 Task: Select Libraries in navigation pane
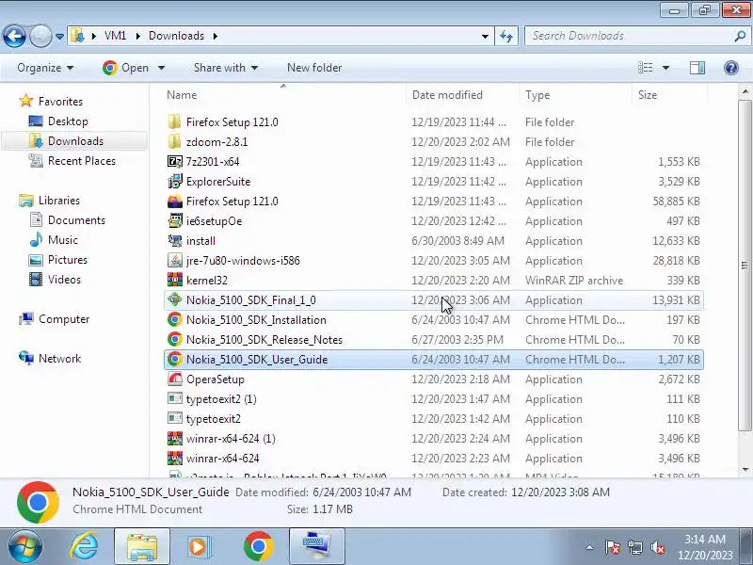click(x=49, y=201)
